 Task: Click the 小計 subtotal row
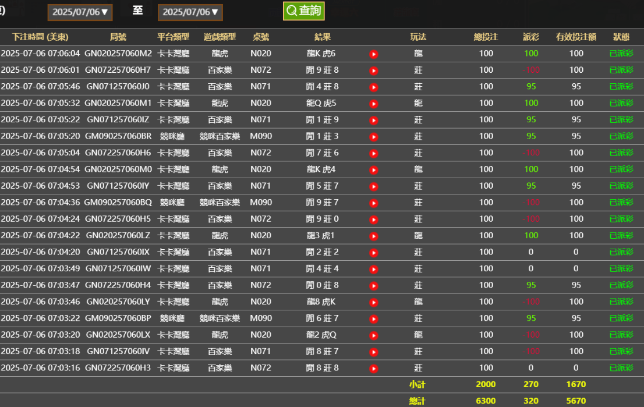point(417,384)
